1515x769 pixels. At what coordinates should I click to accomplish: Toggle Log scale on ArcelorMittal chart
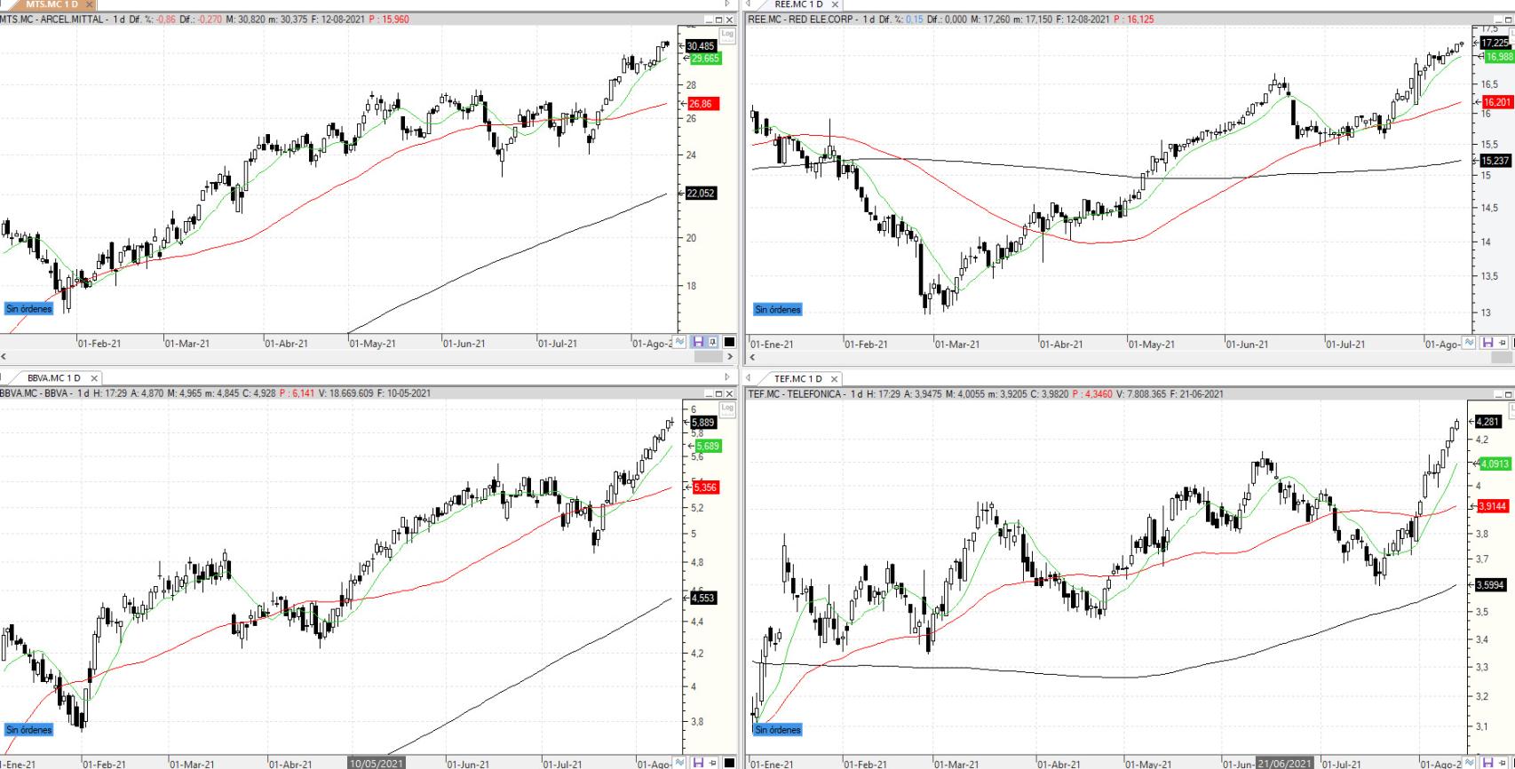tap(727, 35)
